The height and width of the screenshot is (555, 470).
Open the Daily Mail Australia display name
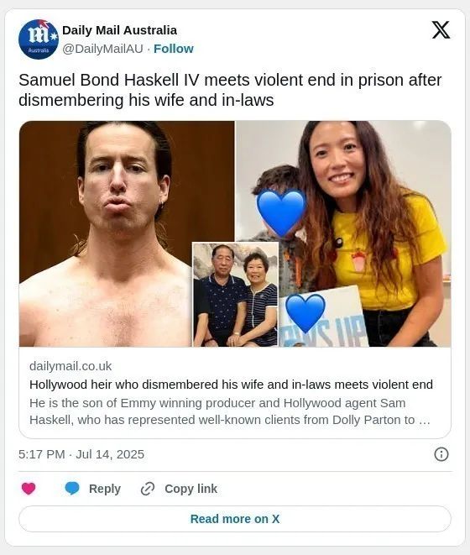point(120,30)
